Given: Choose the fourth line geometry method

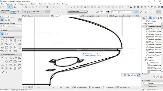Looking at the screenshot, I should tap(152, 12).
